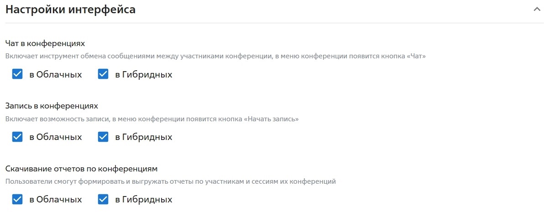Screen dimensions: 554x212
Task: Collapse the Настройки интерфейса section chevron
Action: (x=537, y=10)
